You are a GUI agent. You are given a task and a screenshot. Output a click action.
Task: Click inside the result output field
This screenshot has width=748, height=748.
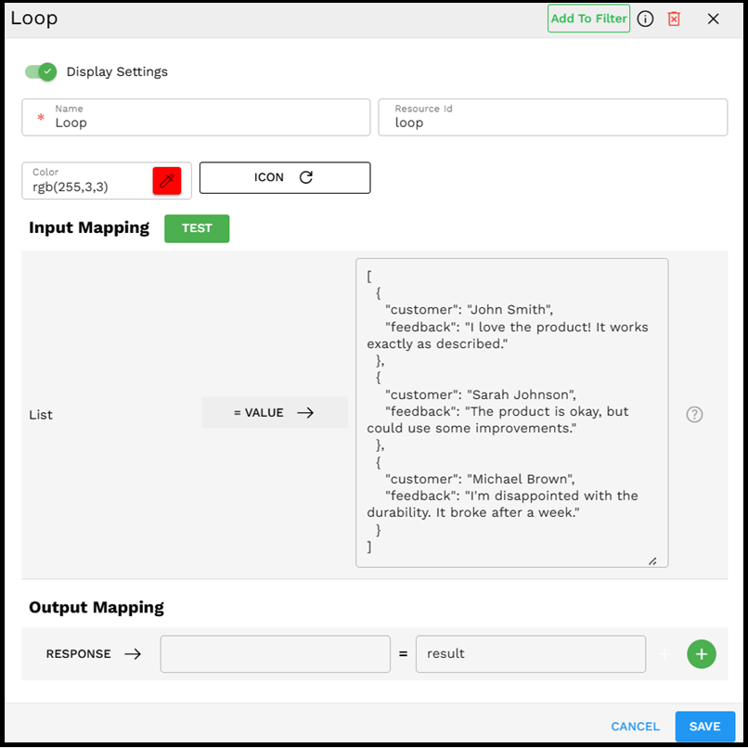[x=530, y=653]
